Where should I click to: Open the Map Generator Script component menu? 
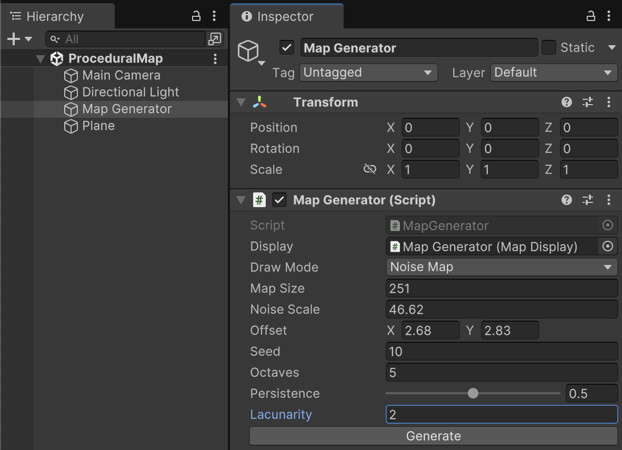click(609, 200)
